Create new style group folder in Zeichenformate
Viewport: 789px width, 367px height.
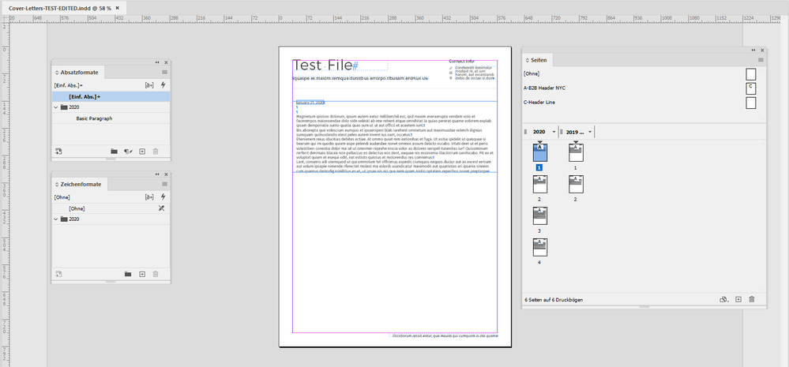tap(128, 274)
